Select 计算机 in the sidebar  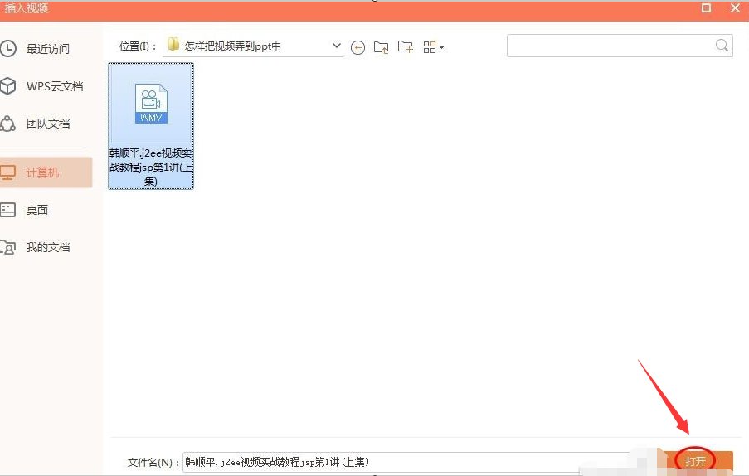[46, 172]
